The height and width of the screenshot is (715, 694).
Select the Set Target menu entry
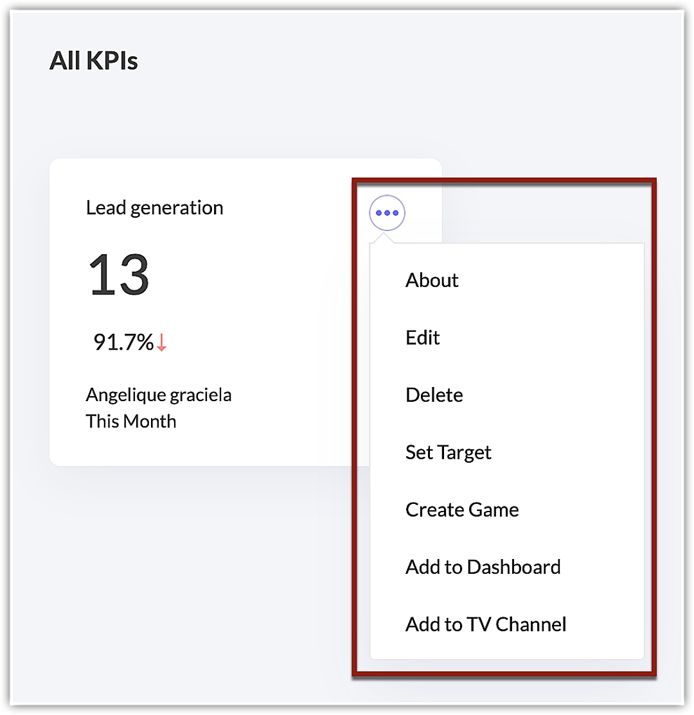448,452
